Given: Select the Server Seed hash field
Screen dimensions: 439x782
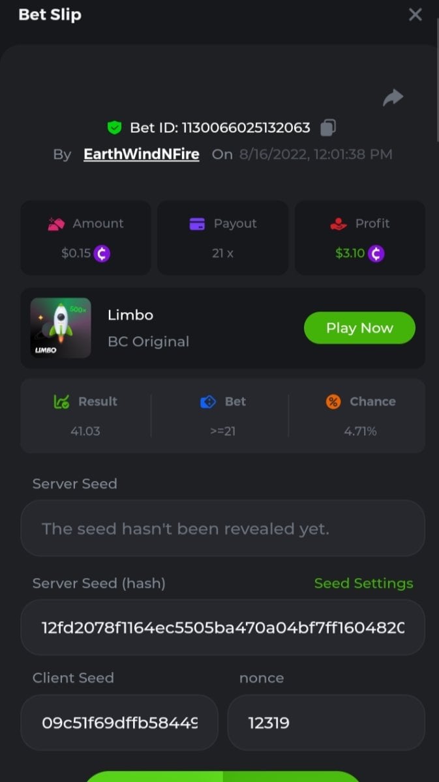Looking at the screenshot, I should pyautogui.click(x=222, y=628).
